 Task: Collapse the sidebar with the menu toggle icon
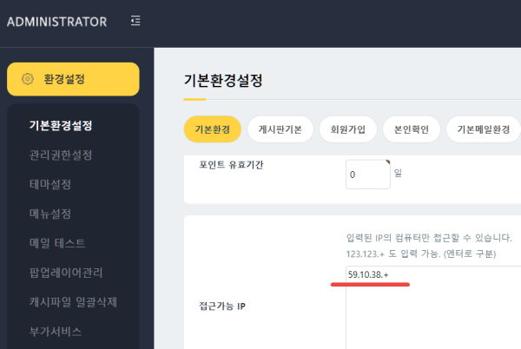[135, 22]
